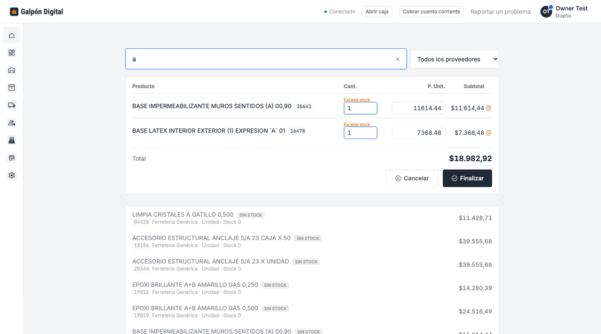Open the dashboard grid icon in sidebar
The image size is (601, 334).
(x=12, y=53)
